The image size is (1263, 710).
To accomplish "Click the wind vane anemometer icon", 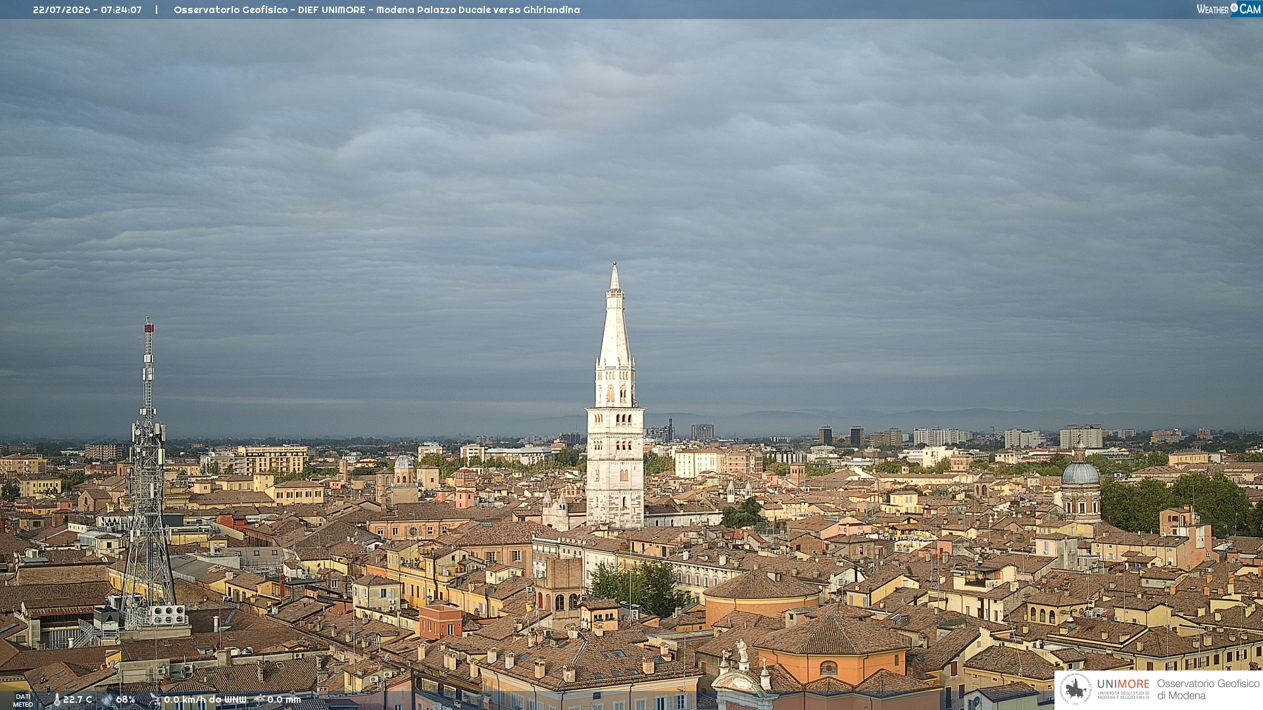I will click(155, 699).
